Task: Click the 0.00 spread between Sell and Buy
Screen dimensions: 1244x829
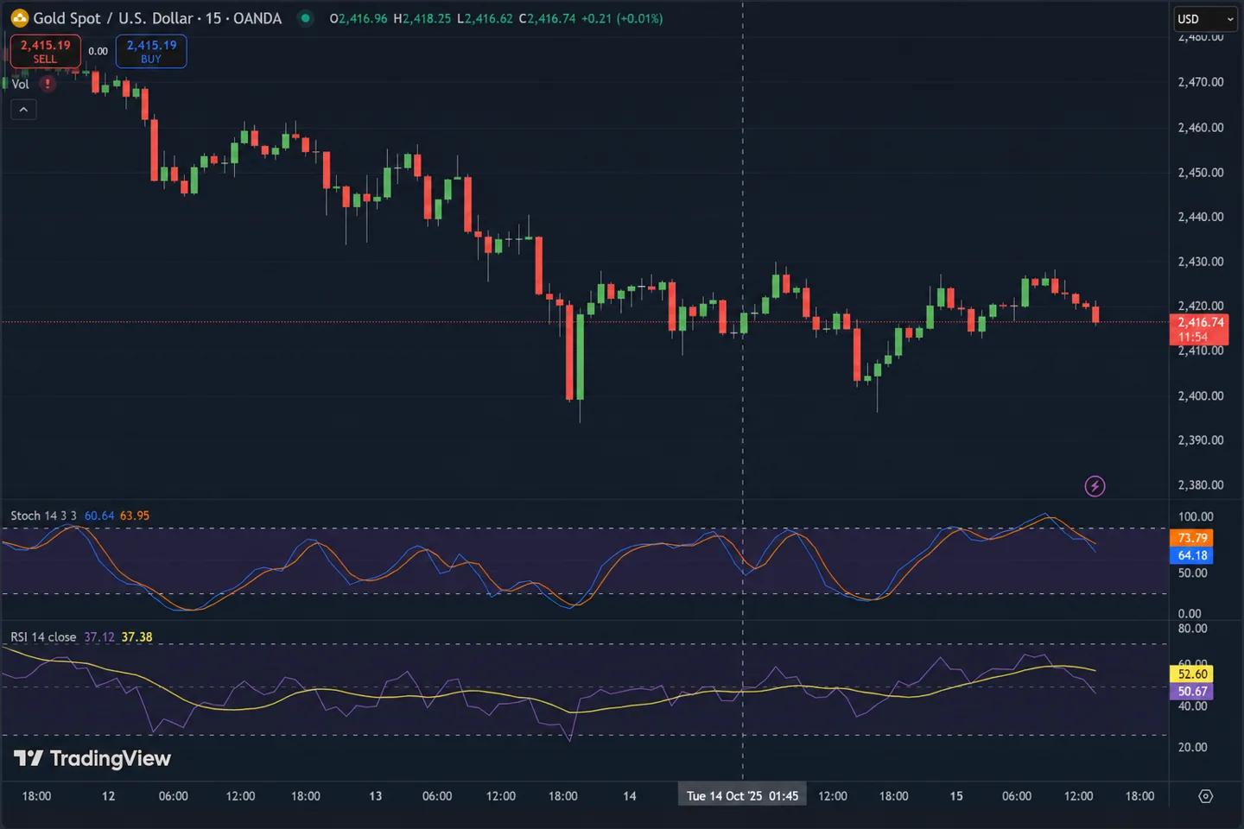Action: [98, 51]
